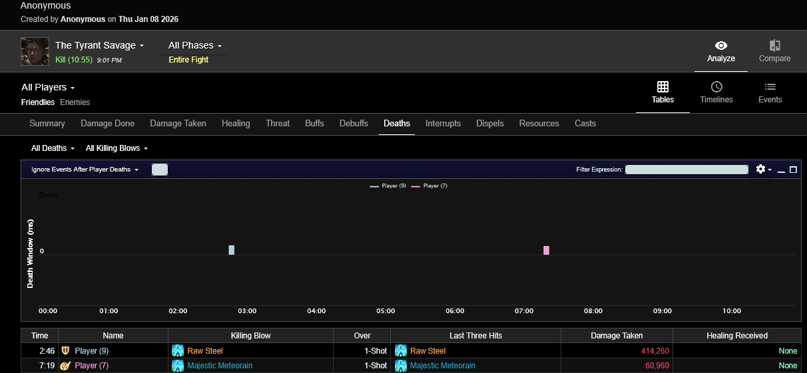The height and width of the screenshot is (373, 807).
Task: Click Raw Steel in Last Three Hits
Action: tap(428, 351)
